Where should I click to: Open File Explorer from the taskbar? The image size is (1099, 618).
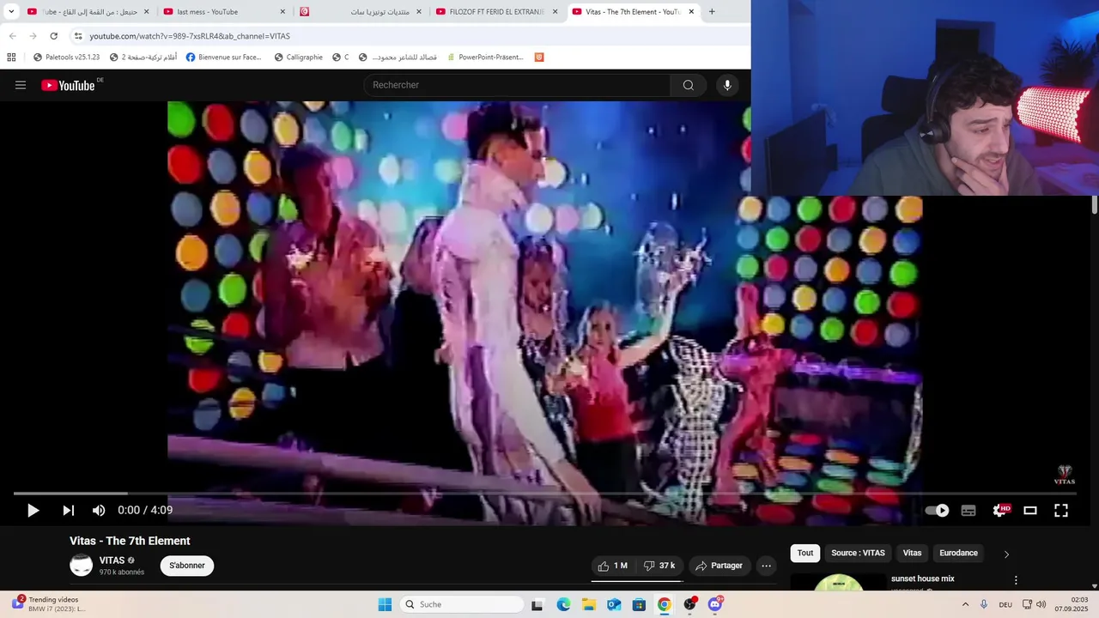pyautogui.click(x=588, y=604)
